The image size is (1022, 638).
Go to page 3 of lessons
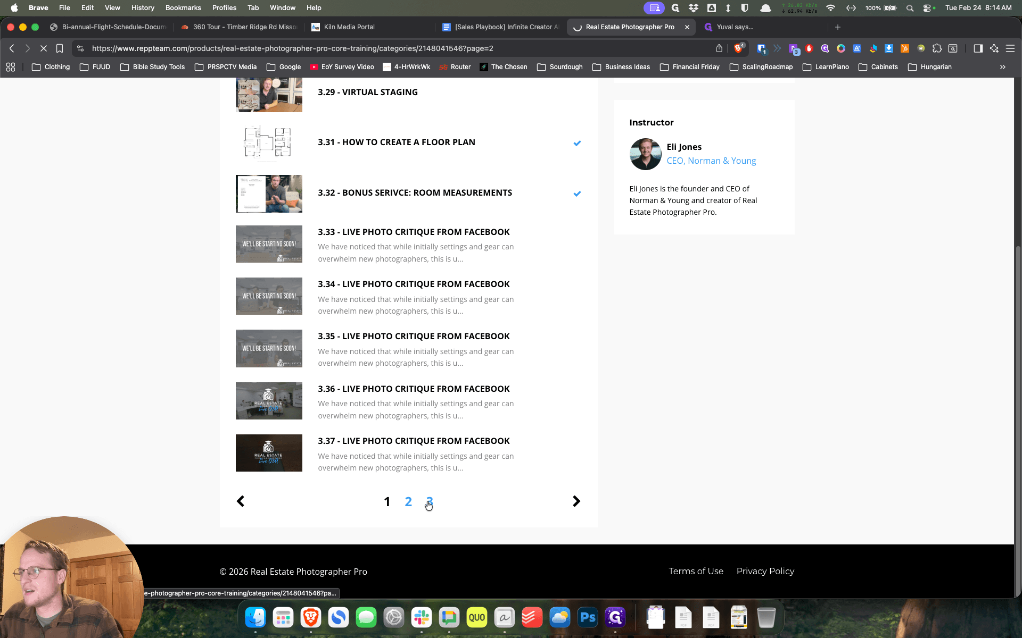click(430, 501)
